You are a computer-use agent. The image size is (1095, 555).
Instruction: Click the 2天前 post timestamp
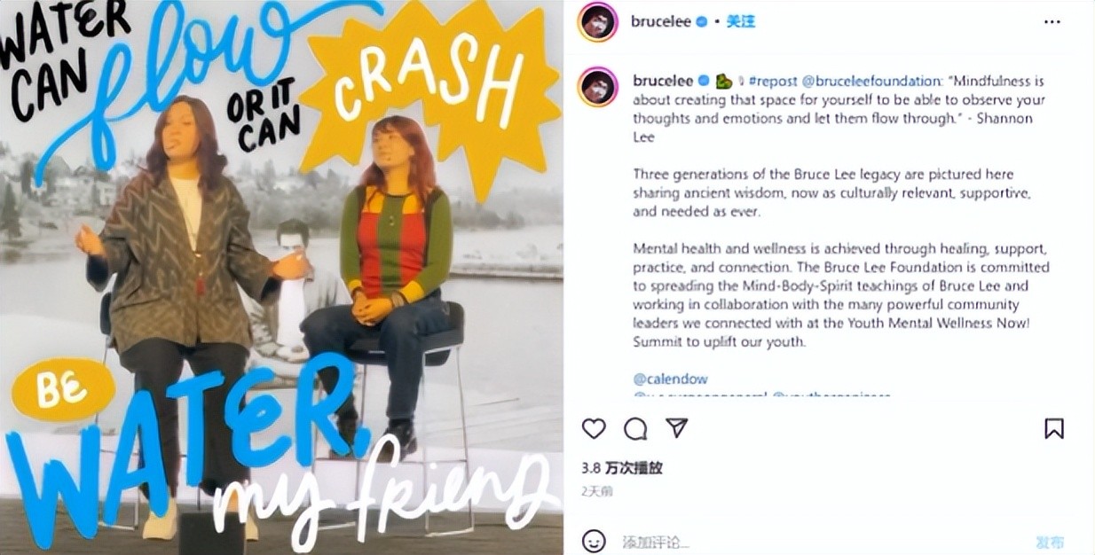(597, 490)
